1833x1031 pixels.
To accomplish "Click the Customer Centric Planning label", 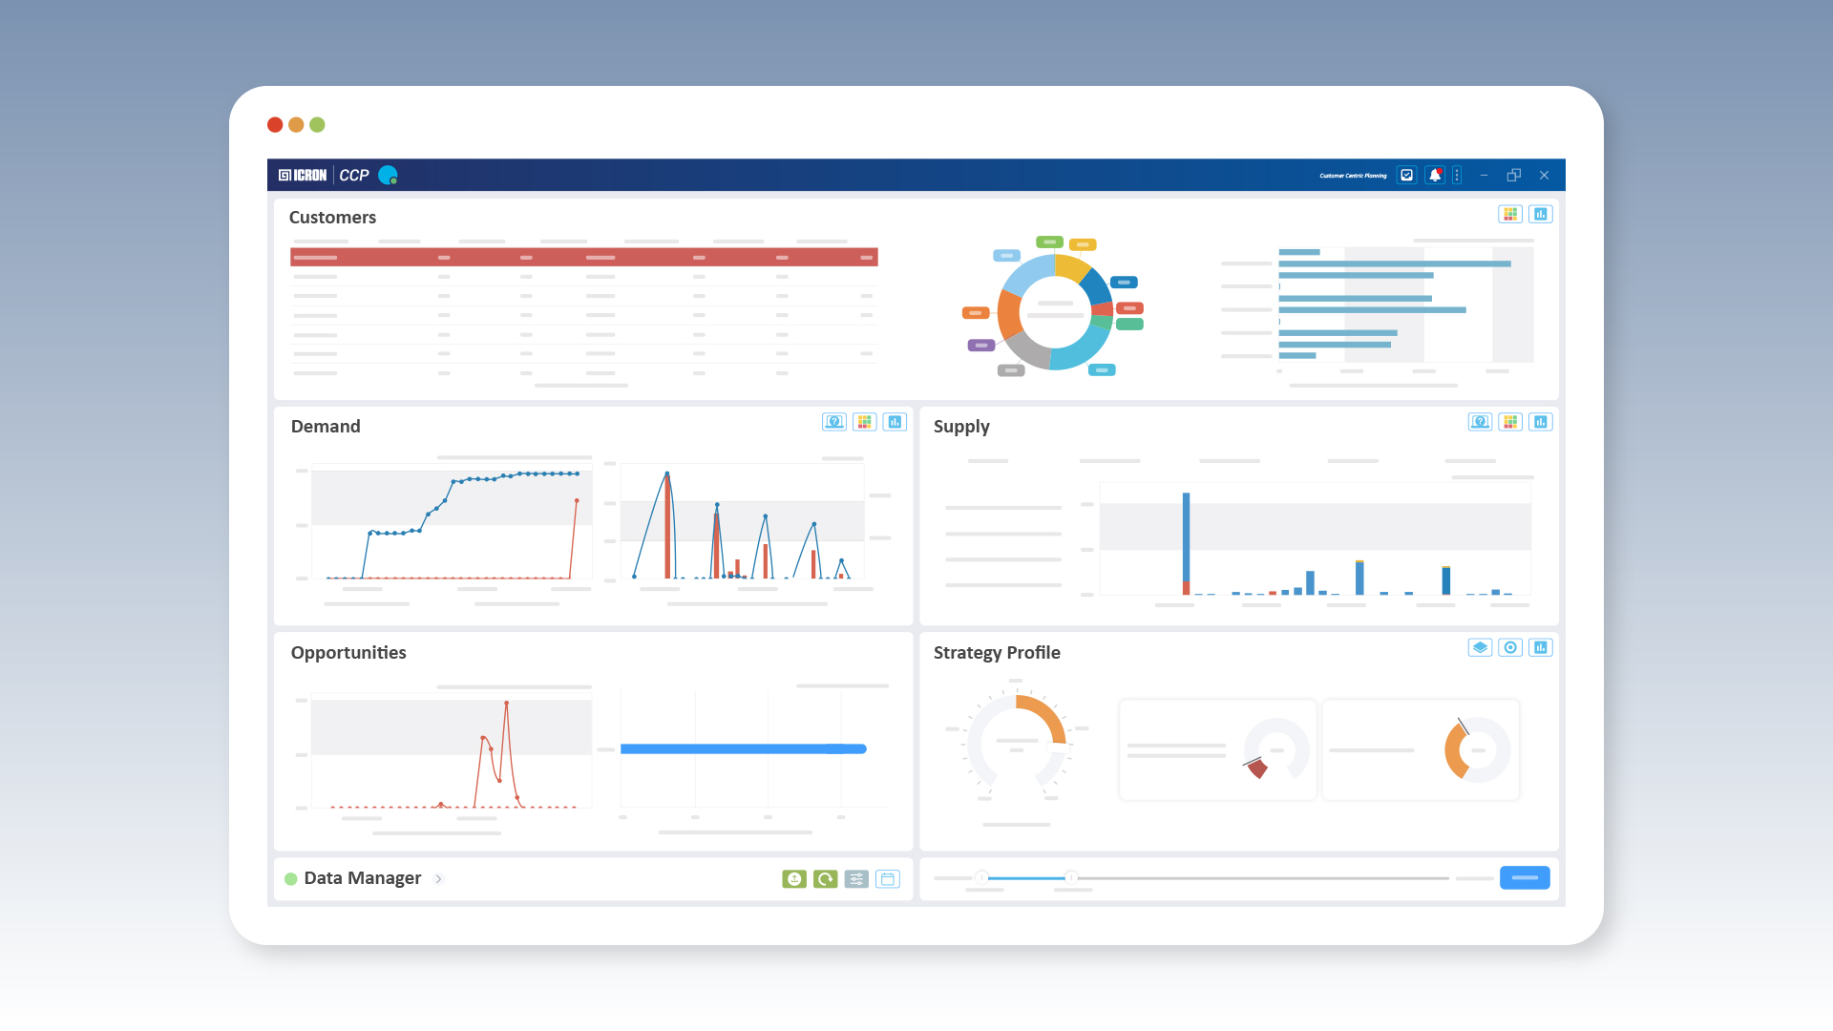I will (1351, 175).
